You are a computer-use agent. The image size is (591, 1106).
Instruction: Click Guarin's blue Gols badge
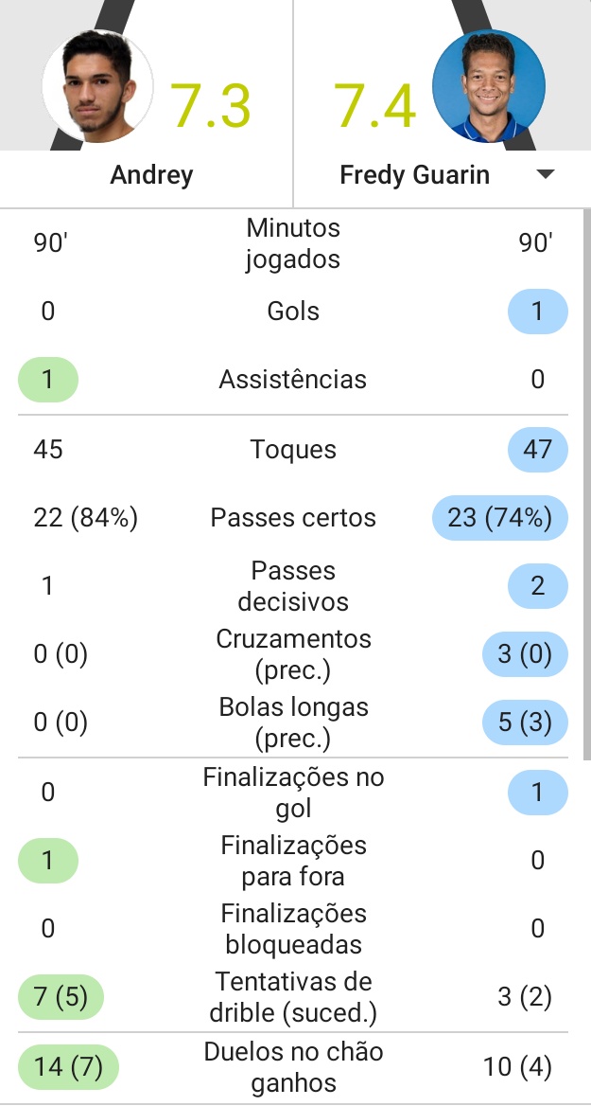click(537, 312)
